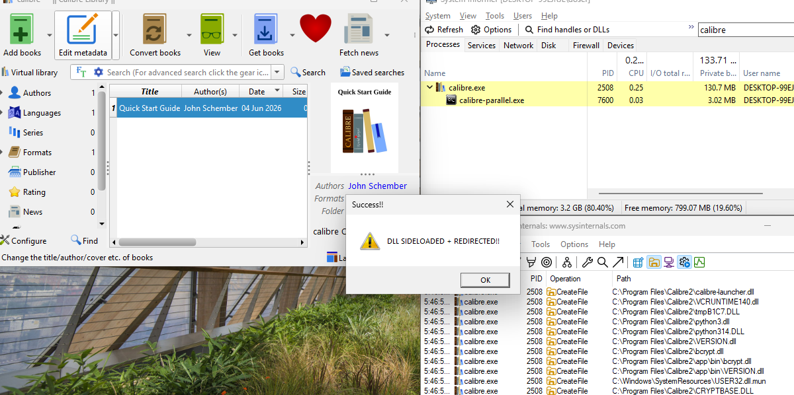Click the Title column header
Screen dimensions: 794x395
[x=150, y=91]
